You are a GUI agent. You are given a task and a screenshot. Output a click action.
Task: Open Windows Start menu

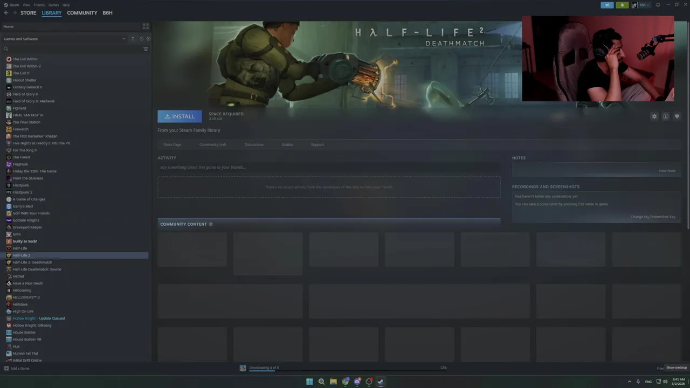tap(309, 382)
